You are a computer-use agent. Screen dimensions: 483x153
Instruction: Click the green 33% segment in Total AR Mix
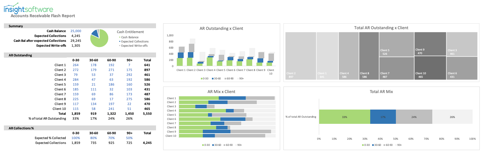pos(345,117)
